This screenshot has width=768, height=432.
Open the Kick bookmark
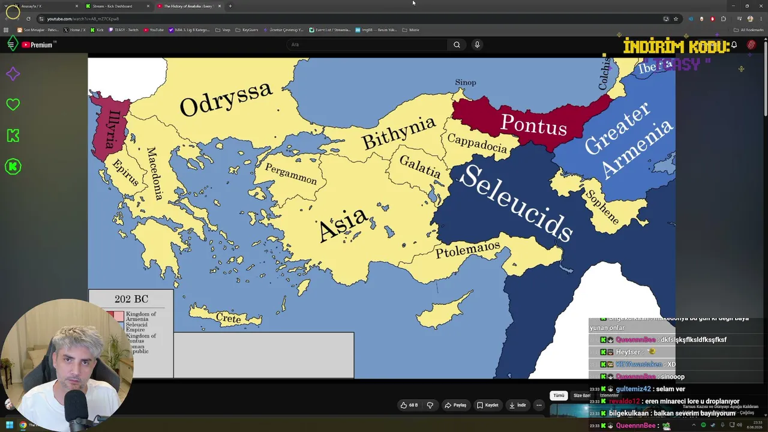(97, 30)
